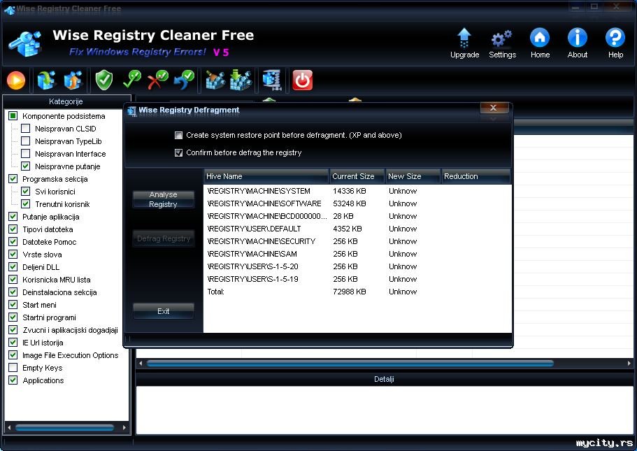Image resolution: width=637 pixels, height=451 pixels.
Task: Check Neispravan Interface
Action: [26, 154]
